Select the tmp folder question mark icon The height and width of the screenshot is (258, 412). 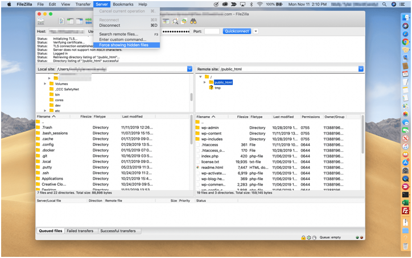(x=211, y=88)
